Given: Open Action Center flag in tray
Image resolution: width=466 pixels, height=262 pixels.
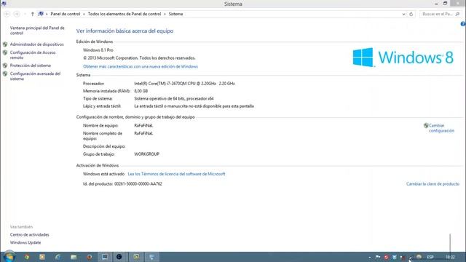Looking at the screenshot, I should pyautogui.click(x=378, y=257).
